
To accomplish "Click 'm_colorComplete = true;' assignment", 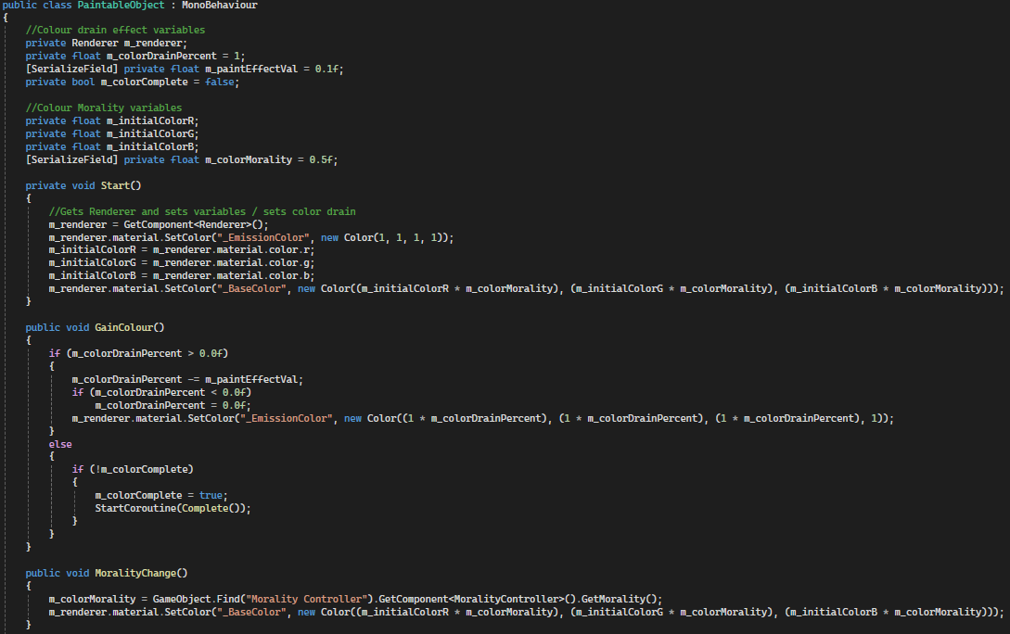I will (161, 495).
